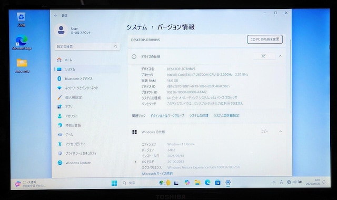This screenshot has width=337, height=200.
Task: Open アクセシビリティ settings page
Action: [87, 144]
